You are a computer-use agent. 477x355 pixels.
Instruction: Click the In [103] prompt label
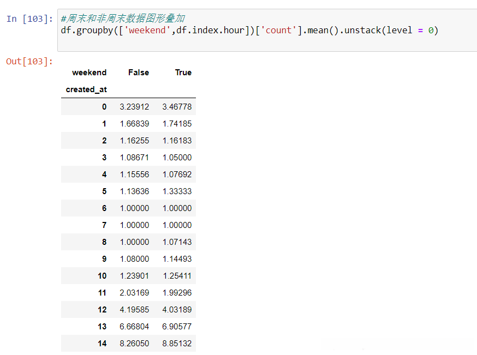pyautogui.click(x=29, y=19)
